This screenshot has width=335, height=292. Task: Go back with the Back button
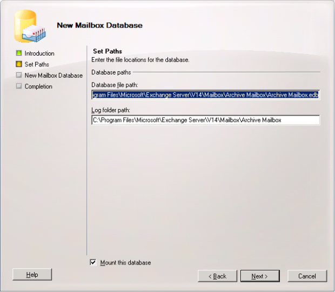(x=217, y=276)
